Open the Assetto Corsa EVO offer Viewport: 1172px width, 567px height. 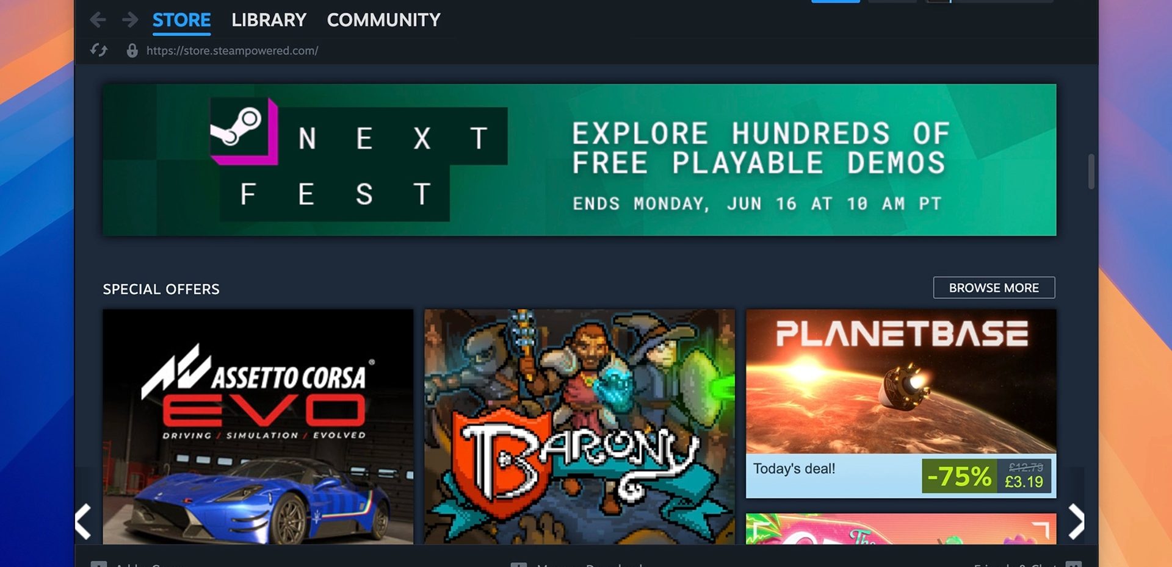tap(258, 427)
